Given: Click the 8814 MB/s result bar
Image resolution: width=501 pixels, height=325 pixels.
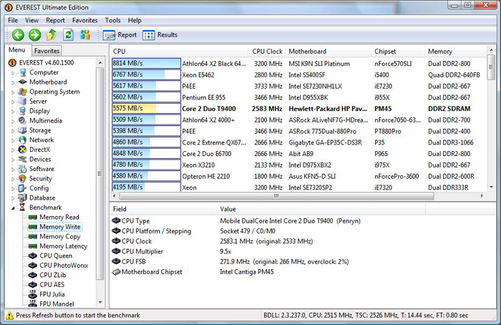Looking at the screenshot, I should 146,63.
